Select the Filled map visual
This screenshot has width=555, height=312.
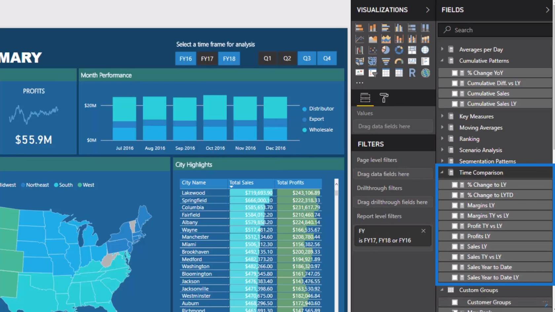coord(359,61)
